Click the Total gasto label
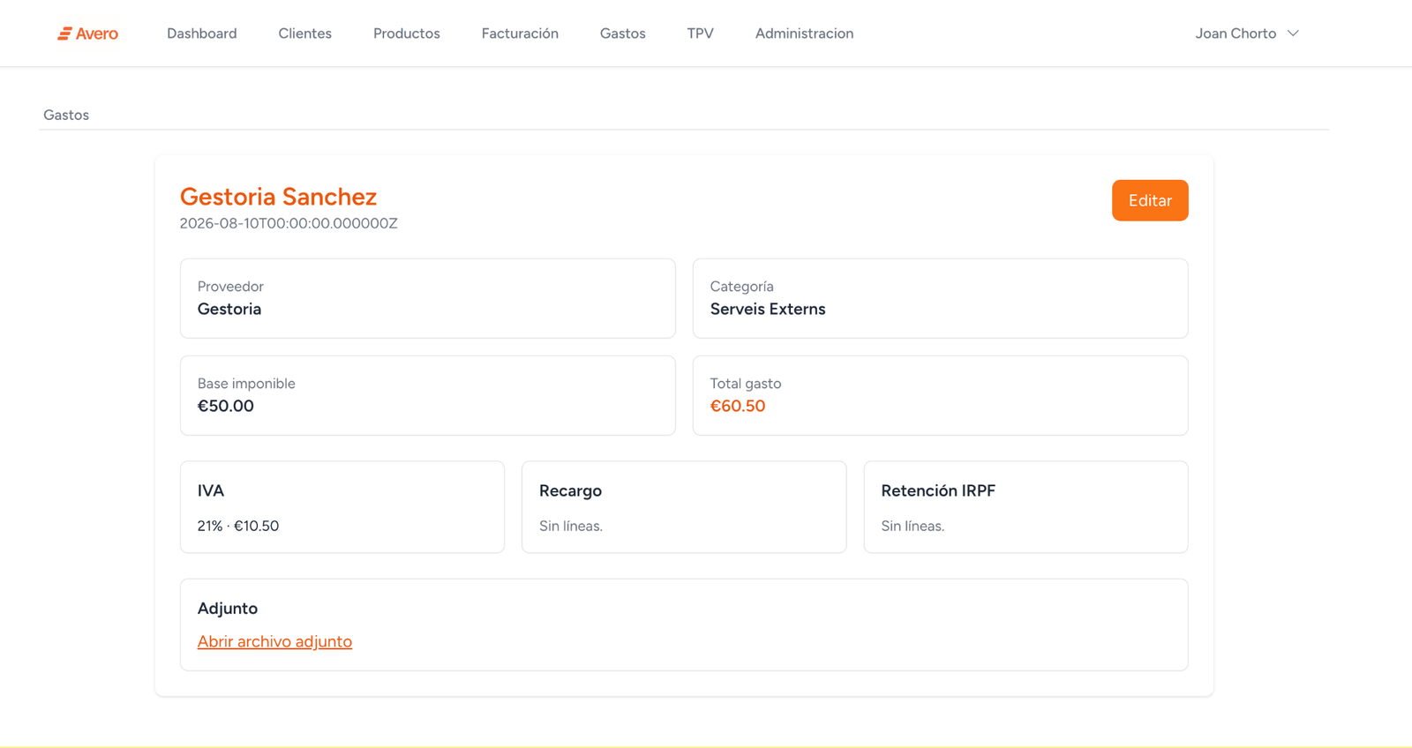The width and height of the screenshot is (1412, 748). (x=746, y=384)
